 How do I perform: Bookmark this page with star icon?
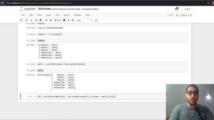point(208,3)
